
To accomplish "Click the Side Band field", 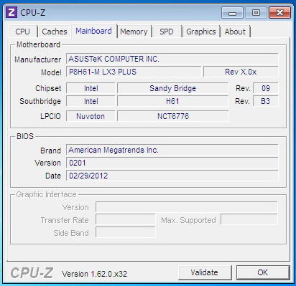I will pos(126,232).
